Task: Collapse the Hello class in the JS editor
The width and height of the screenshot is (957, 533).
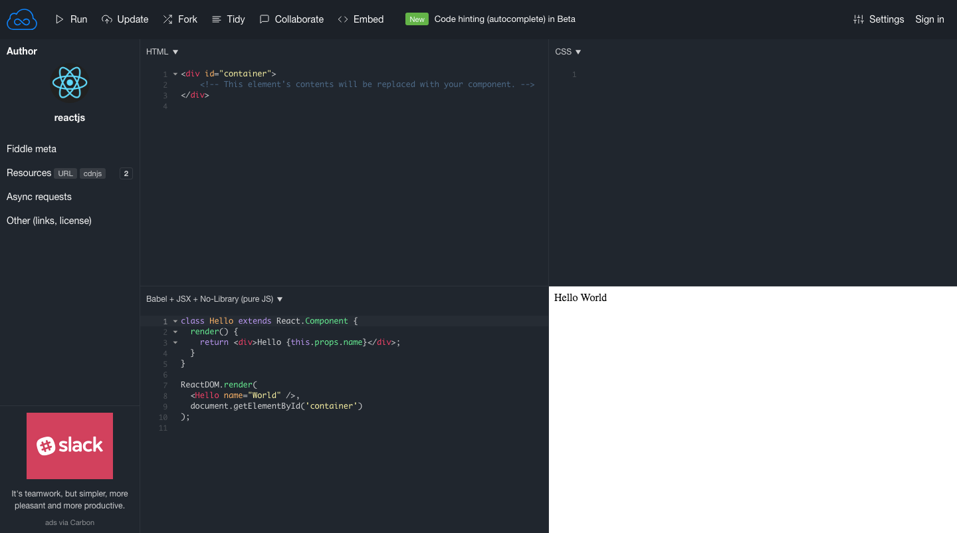Action: pyautogui.click(x=175, y=321)
